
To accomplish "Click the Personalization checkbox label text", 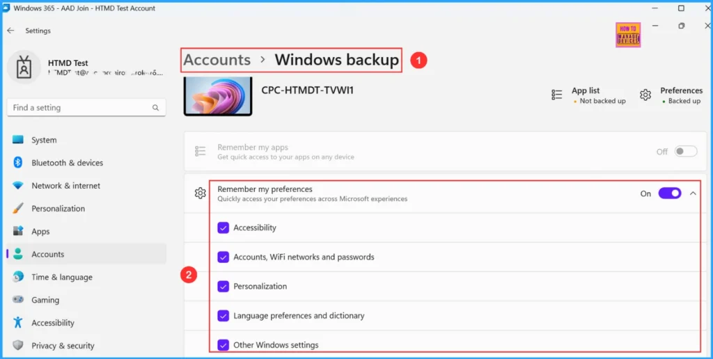I will point(260,286).
